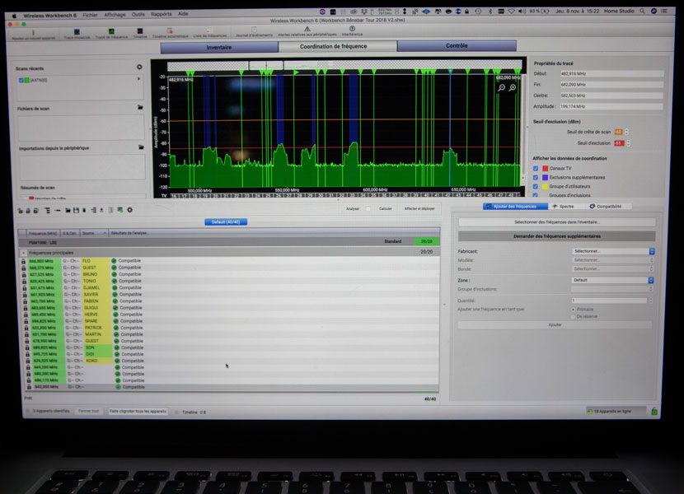
Task: Click the yellow Groupe d'utilisateurs color swatch
Action: point(545,187)
